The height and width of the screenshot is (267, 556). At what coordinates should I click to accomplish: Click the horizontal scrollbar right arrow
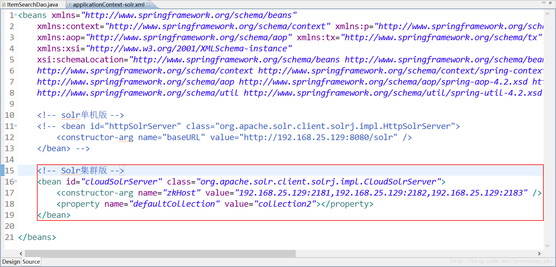(x=539, y=253)
